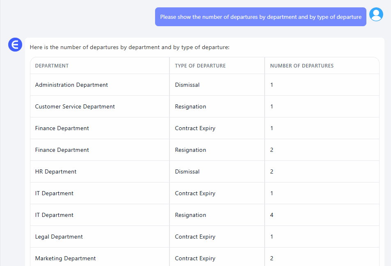
Task: Click Resignation in the Customer Service row
Action: coord(190,107)
